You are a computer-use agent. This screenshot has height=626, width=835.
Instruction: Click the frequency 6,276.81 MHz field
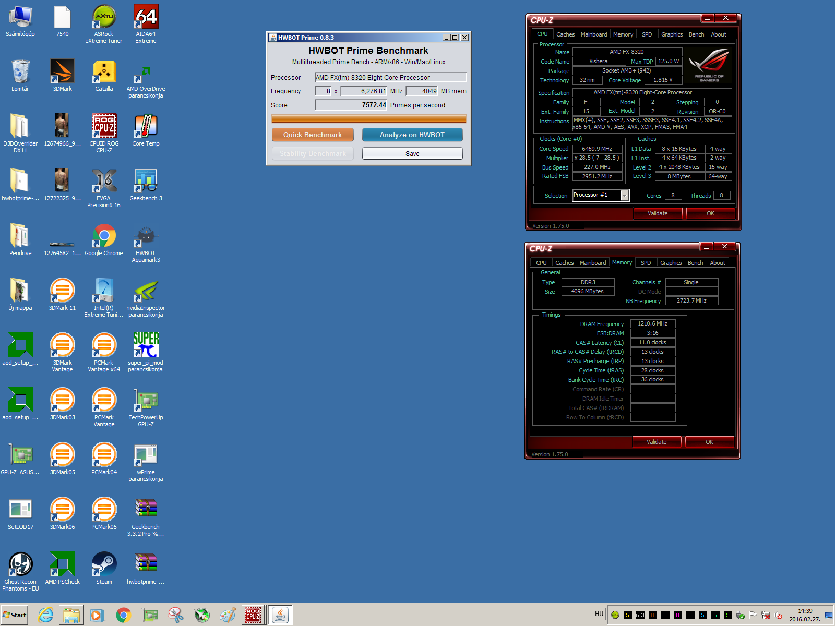click(x=364, y=91)
